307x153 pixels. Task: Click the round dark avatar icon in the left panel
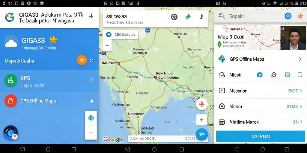[10, 133]
